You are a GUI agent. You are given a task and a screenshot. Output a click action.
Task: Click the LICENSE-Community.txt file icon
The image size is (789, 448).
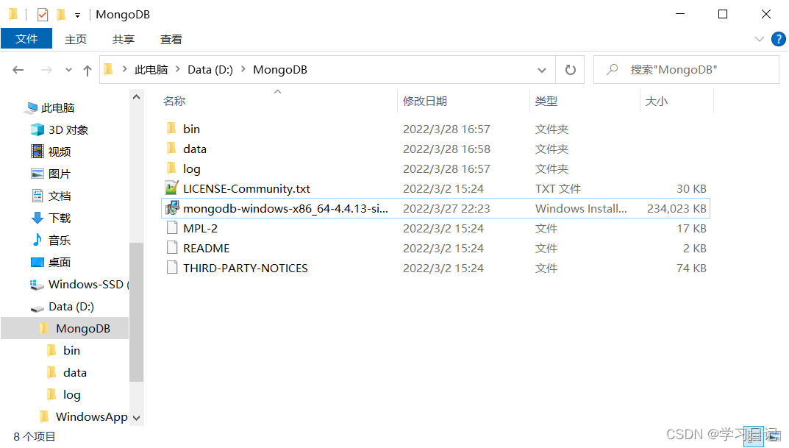[171, 188]
